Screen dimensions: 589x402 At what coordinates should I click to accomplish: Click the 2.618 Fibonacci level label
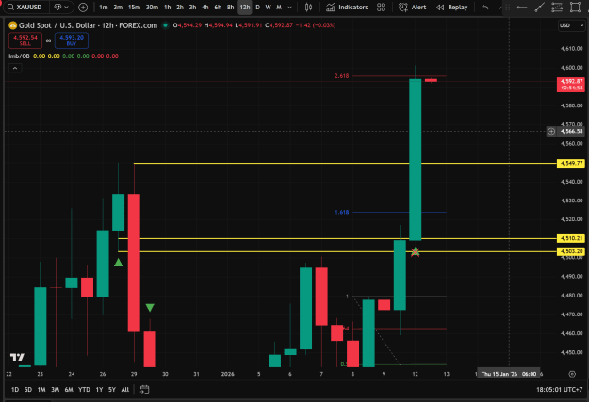point(342,76)
